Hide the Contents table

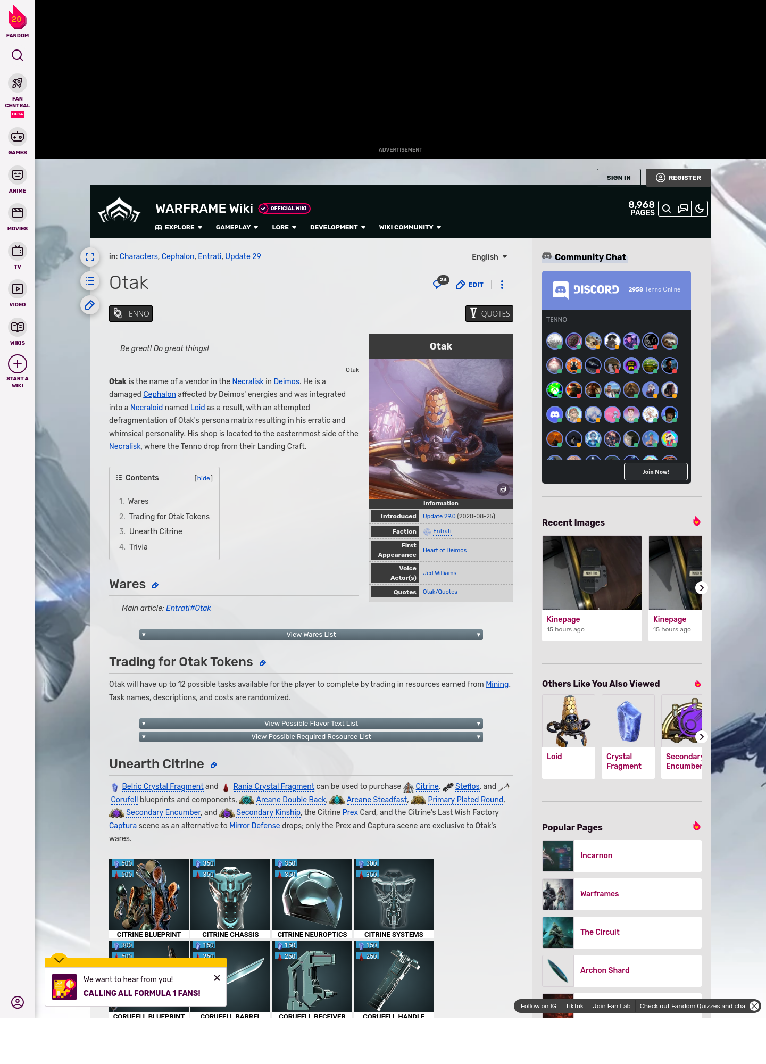point(204,478)
